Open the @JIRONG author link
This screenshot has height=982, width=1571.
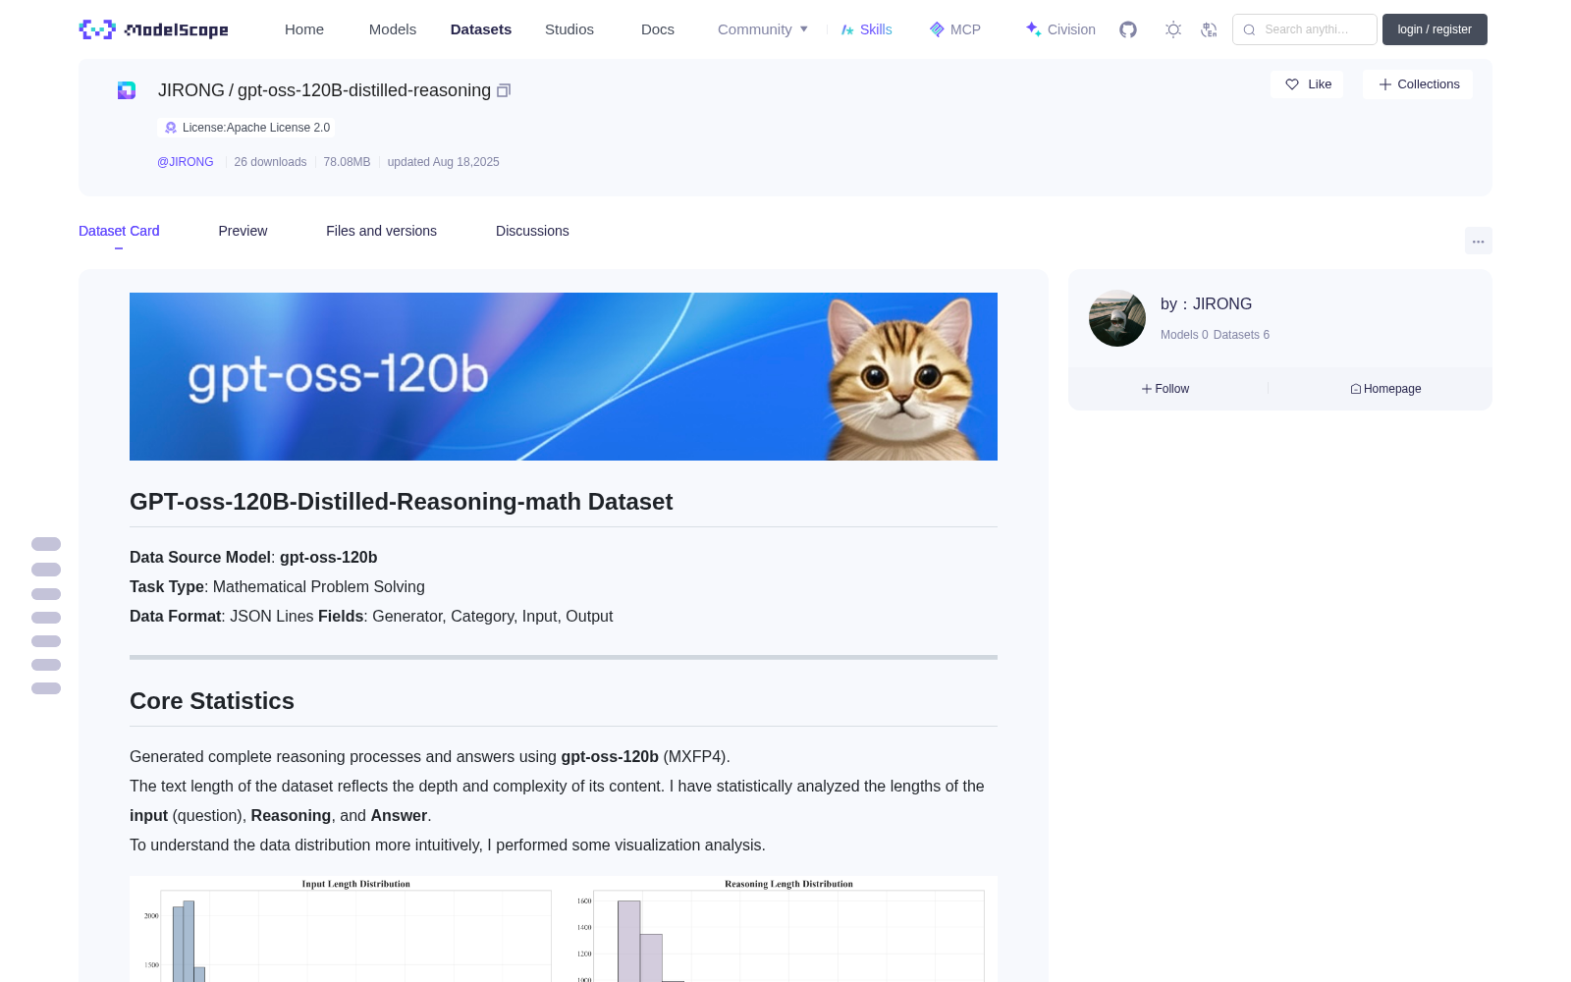tap(185, 162)
